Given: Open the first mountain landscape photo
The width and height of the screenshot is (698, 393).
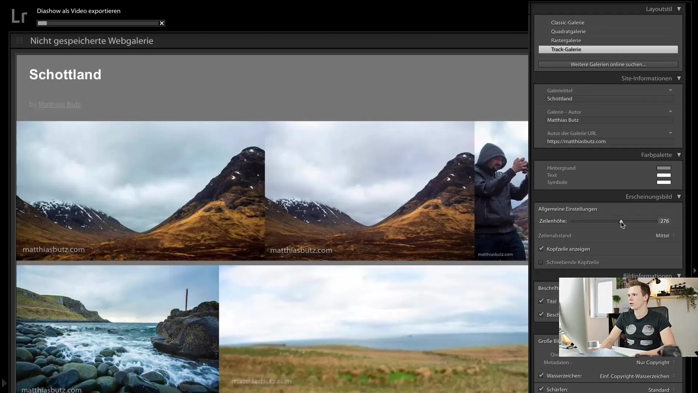Looking at the screenshot, I should (140, 191).
